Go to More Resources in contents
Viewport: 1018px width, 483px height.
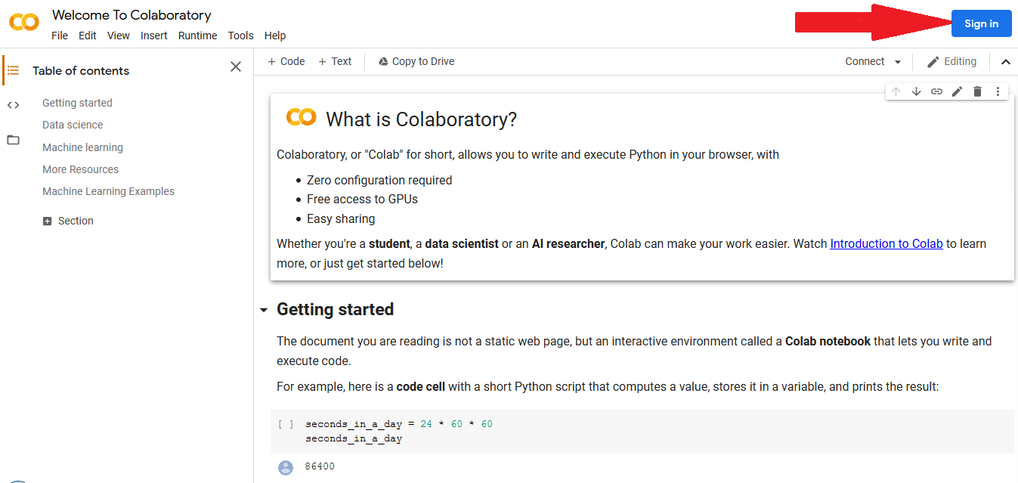click(80, 169)
